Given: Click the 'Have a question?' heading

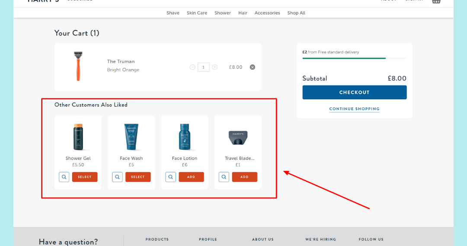Looking at the screenshot, I should point(68,242).
